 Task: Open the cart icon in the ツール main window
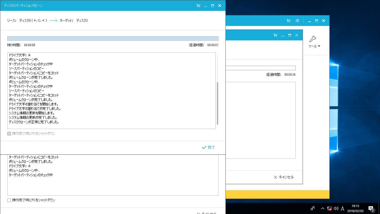coord(289,21)
